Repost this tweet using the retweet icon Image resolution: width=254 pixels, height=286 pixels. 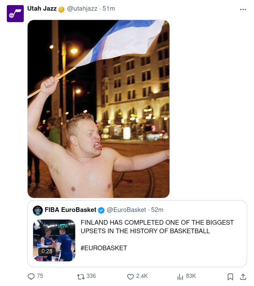point(81,277)
